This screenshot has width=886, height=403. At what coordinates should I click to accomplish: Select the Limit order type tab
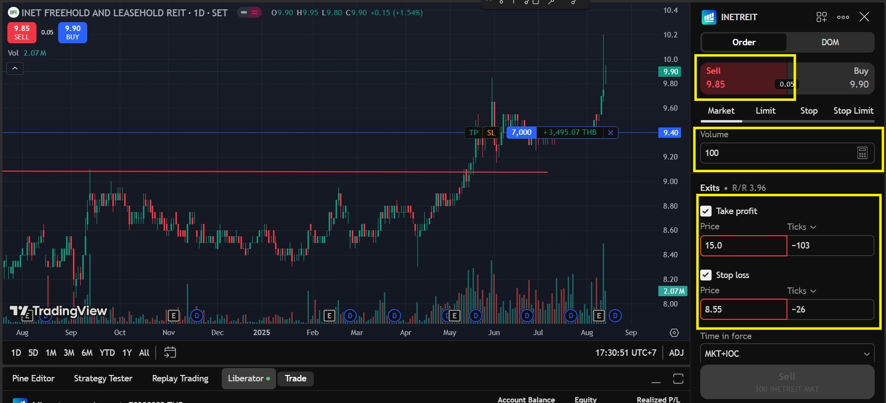click(x=765, y=111)
